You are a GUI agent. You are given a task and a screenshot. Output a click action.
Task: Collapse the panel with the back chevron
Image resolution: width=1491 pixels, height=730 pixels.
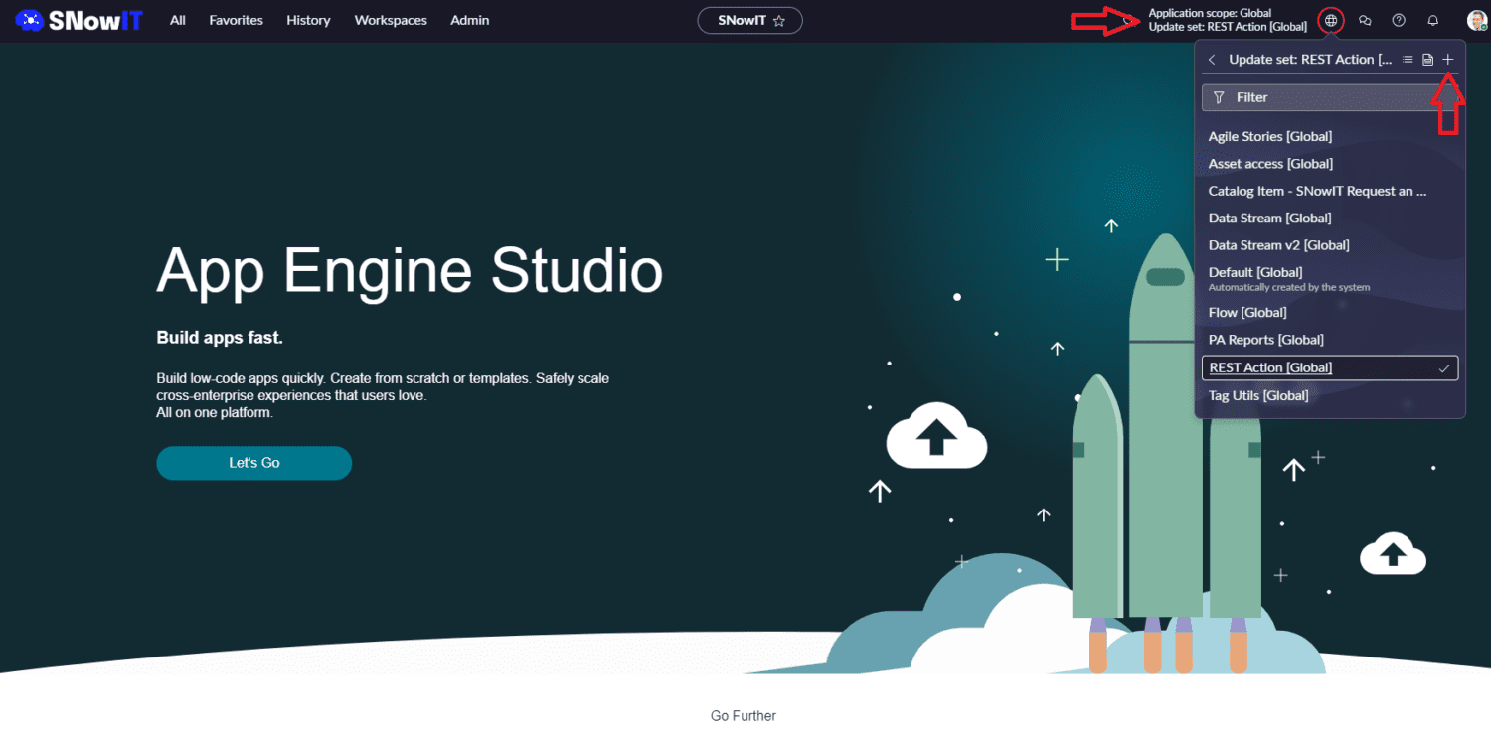[x=1212, y=59]
